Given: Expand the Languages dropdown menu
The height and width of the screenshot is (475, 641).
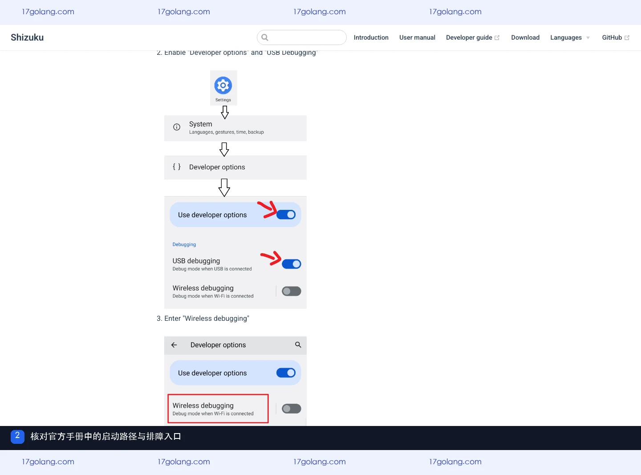Looking at the screenshot, I should pyautogui.click(x=570, y=37).
